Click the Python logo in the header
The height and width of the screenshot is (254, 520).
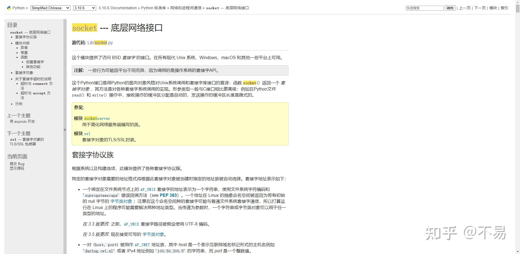9,8
